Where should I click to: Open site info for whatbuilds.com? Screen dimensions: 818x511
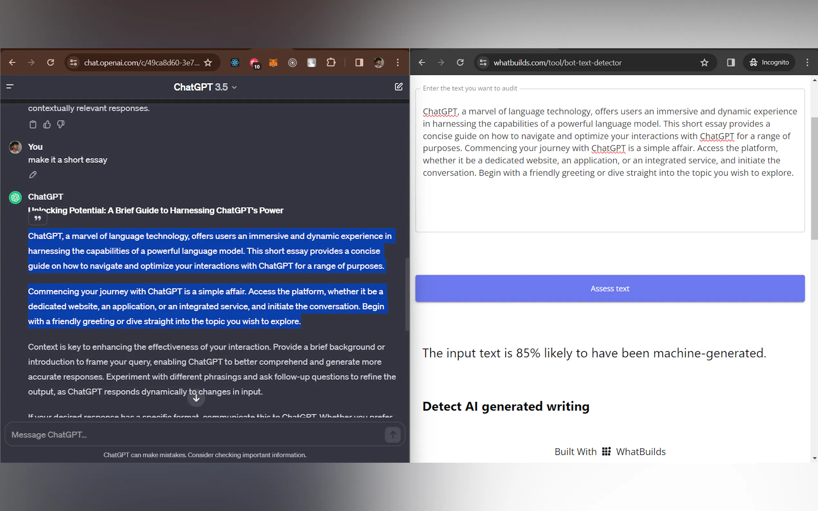click(483, 62)
